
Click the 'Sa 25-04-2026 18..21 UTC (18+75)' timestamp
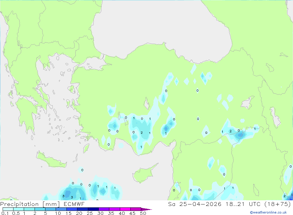(x=229, y=204)
